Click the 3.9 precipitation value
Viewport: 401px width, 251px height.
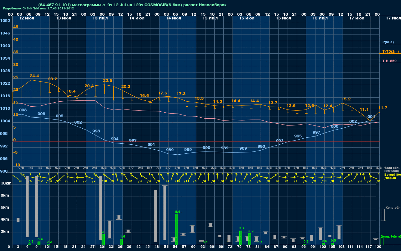click(x=242, y=228)
